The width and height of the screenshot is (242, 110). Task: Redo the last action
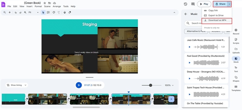(20, 12)
